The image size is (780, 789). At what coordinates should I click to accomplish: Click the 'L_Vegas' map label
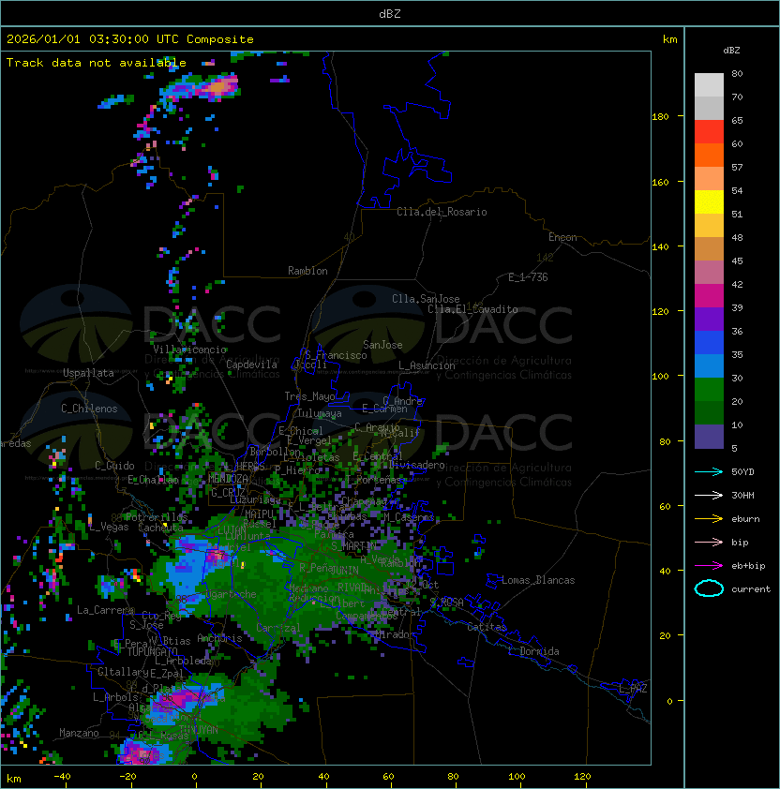point(109,527)
